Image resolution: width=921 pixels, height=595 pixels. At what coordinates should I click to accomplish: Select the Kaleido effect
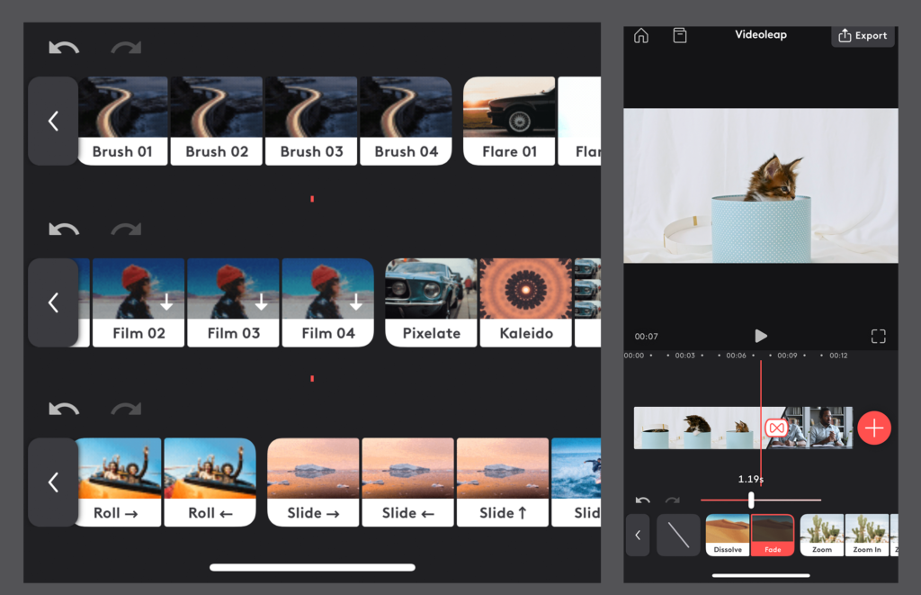tap(525, 302)
